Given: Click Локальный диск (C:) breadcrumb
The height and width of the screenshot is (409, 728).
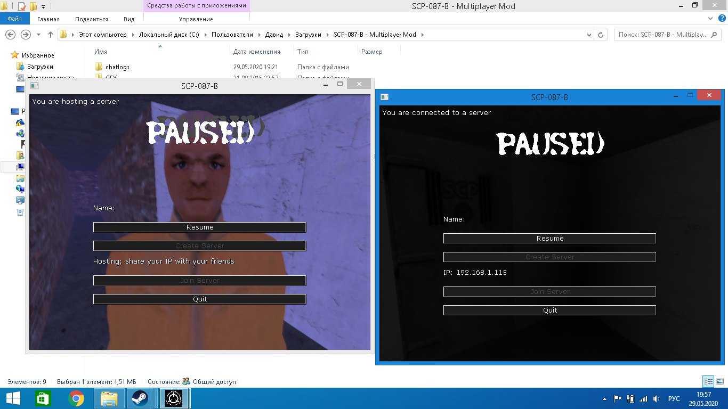Looking at the screenshot, I should (169, 35).
